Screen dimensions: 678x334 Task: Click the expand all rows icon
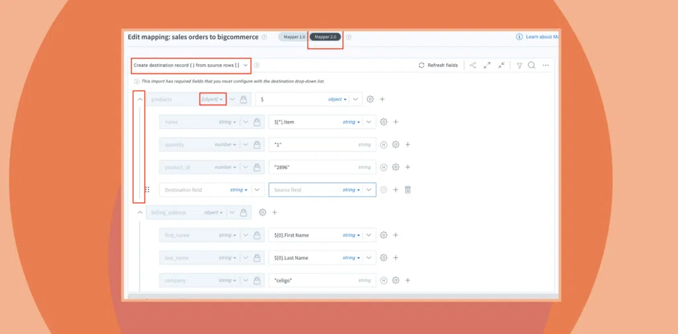tap(487, 65)
